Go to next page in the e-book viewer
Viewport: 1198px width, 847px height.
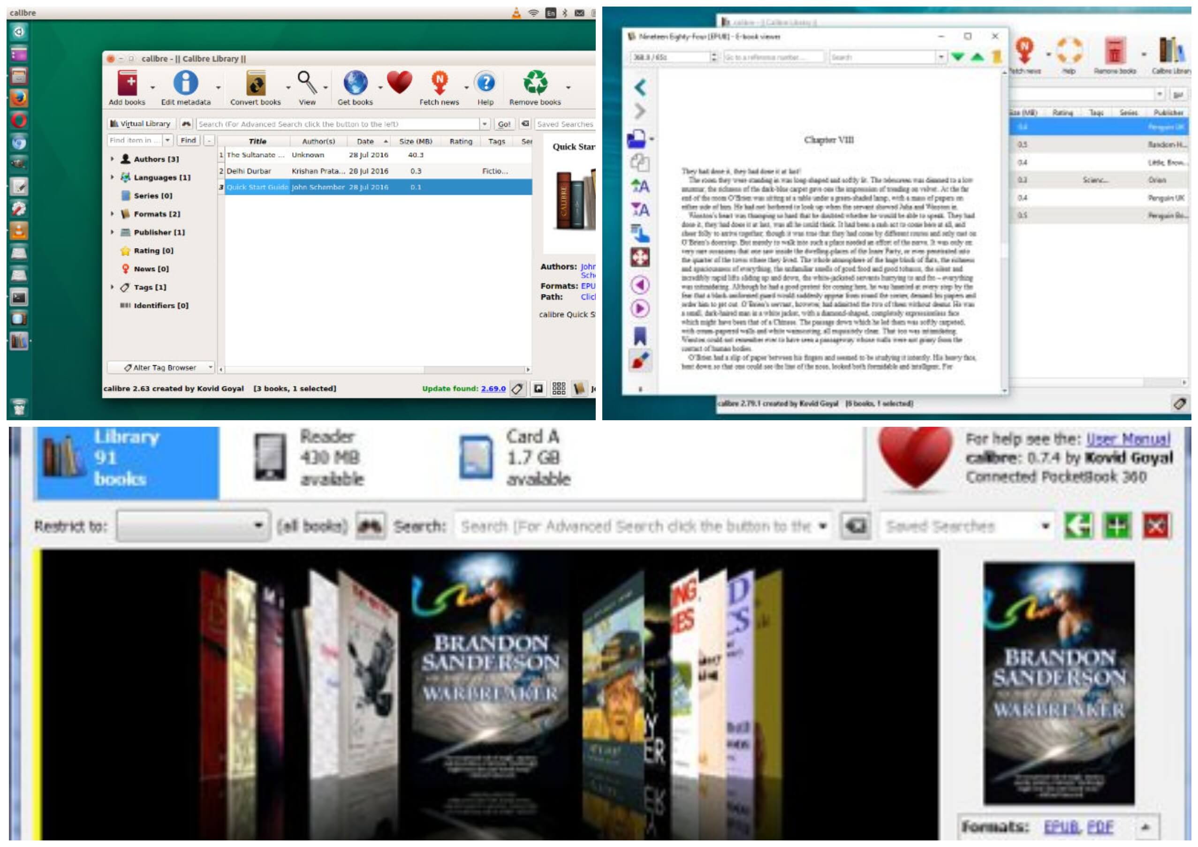[640, 309]
